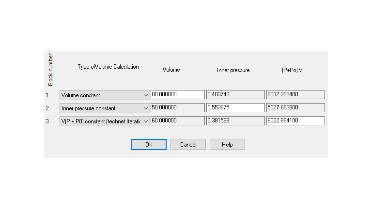This screenshot has height=209, width=372.
Task: Click the '(P+Po) V' column header label
Action: (292, 70)
